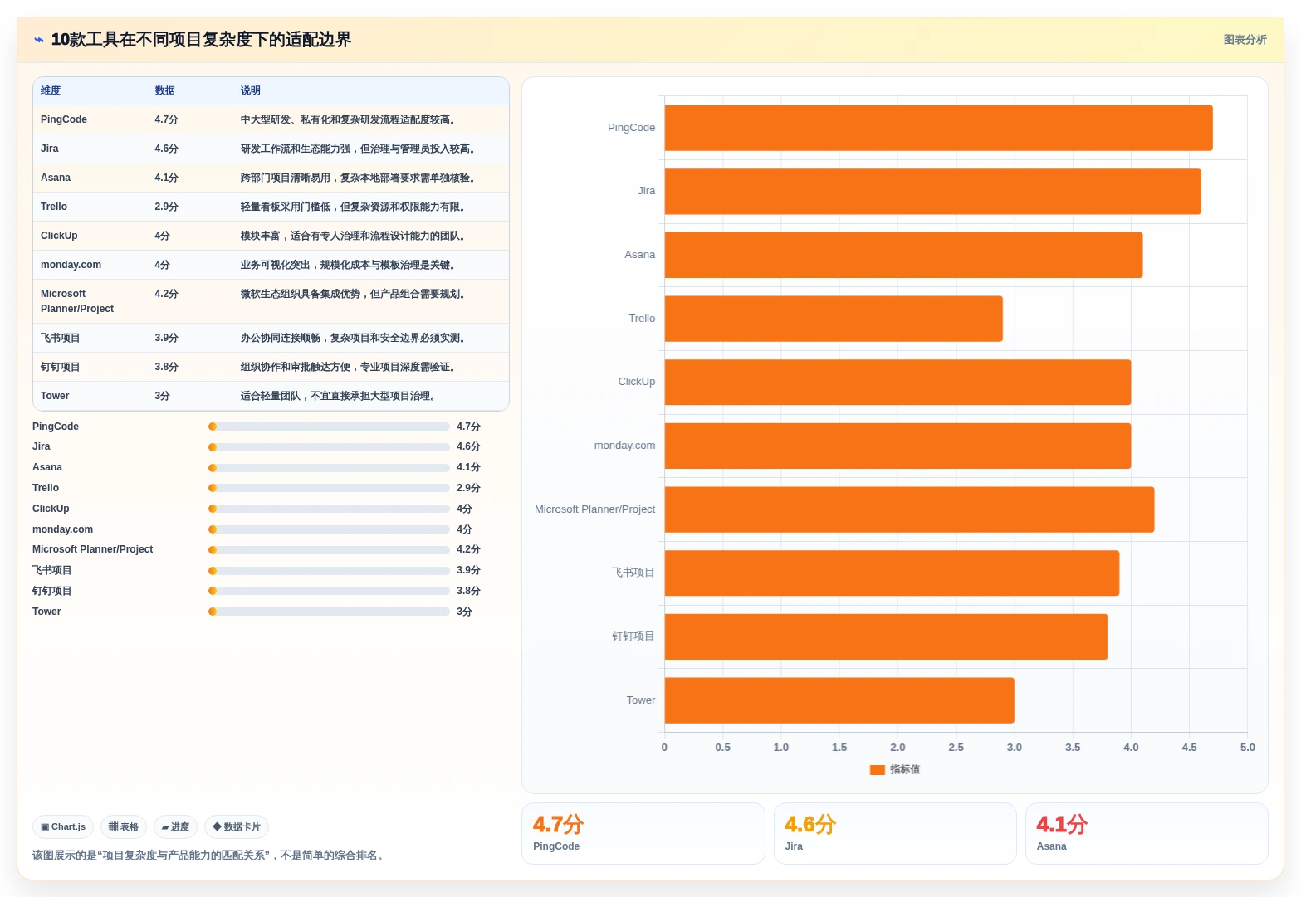
Task: Click the orange legend swatch for 指标值
Action: tap(878, 770)
